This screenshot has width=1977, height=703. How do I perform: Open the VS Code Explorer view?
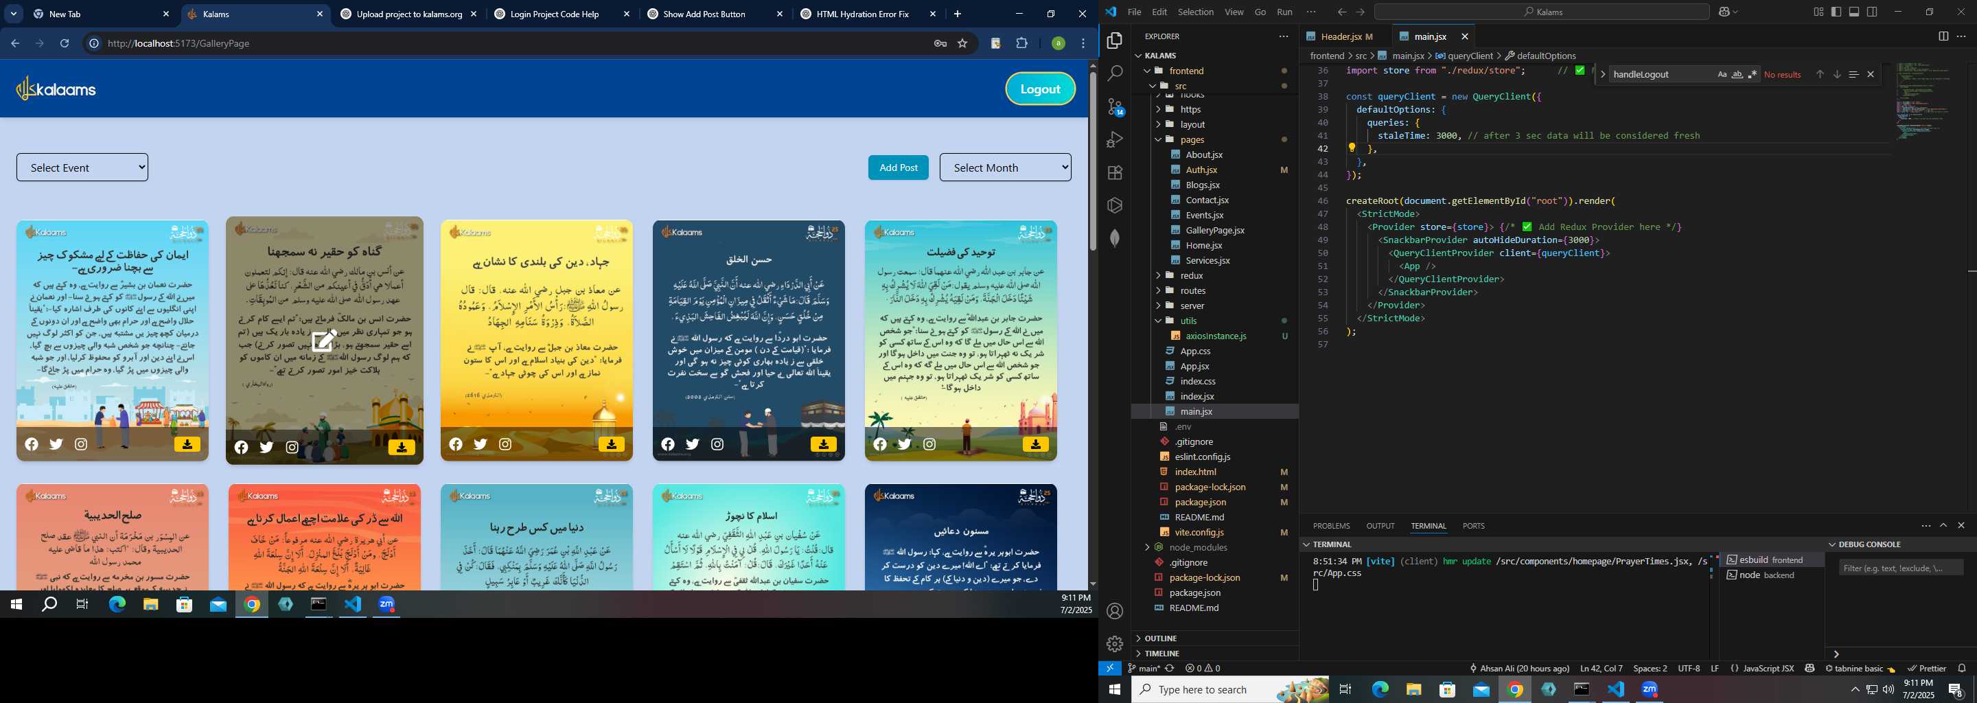(x=1114, y=41)
